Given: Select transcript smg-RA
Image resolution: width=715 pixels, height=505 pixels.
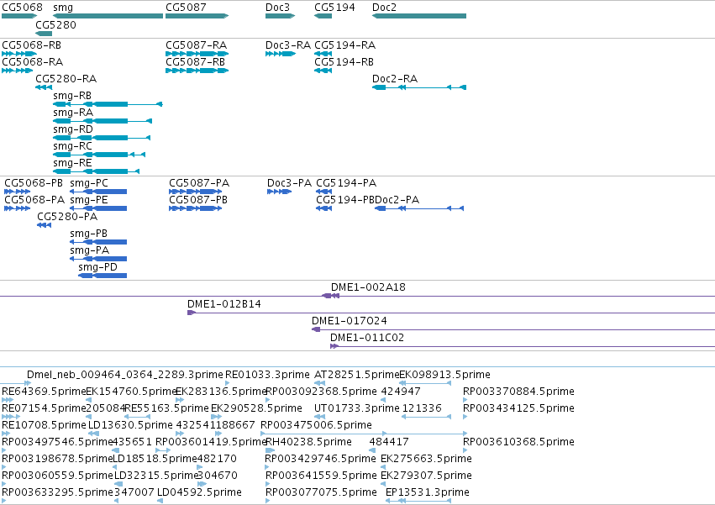Looking at the screenshot, I should (103, 121).
